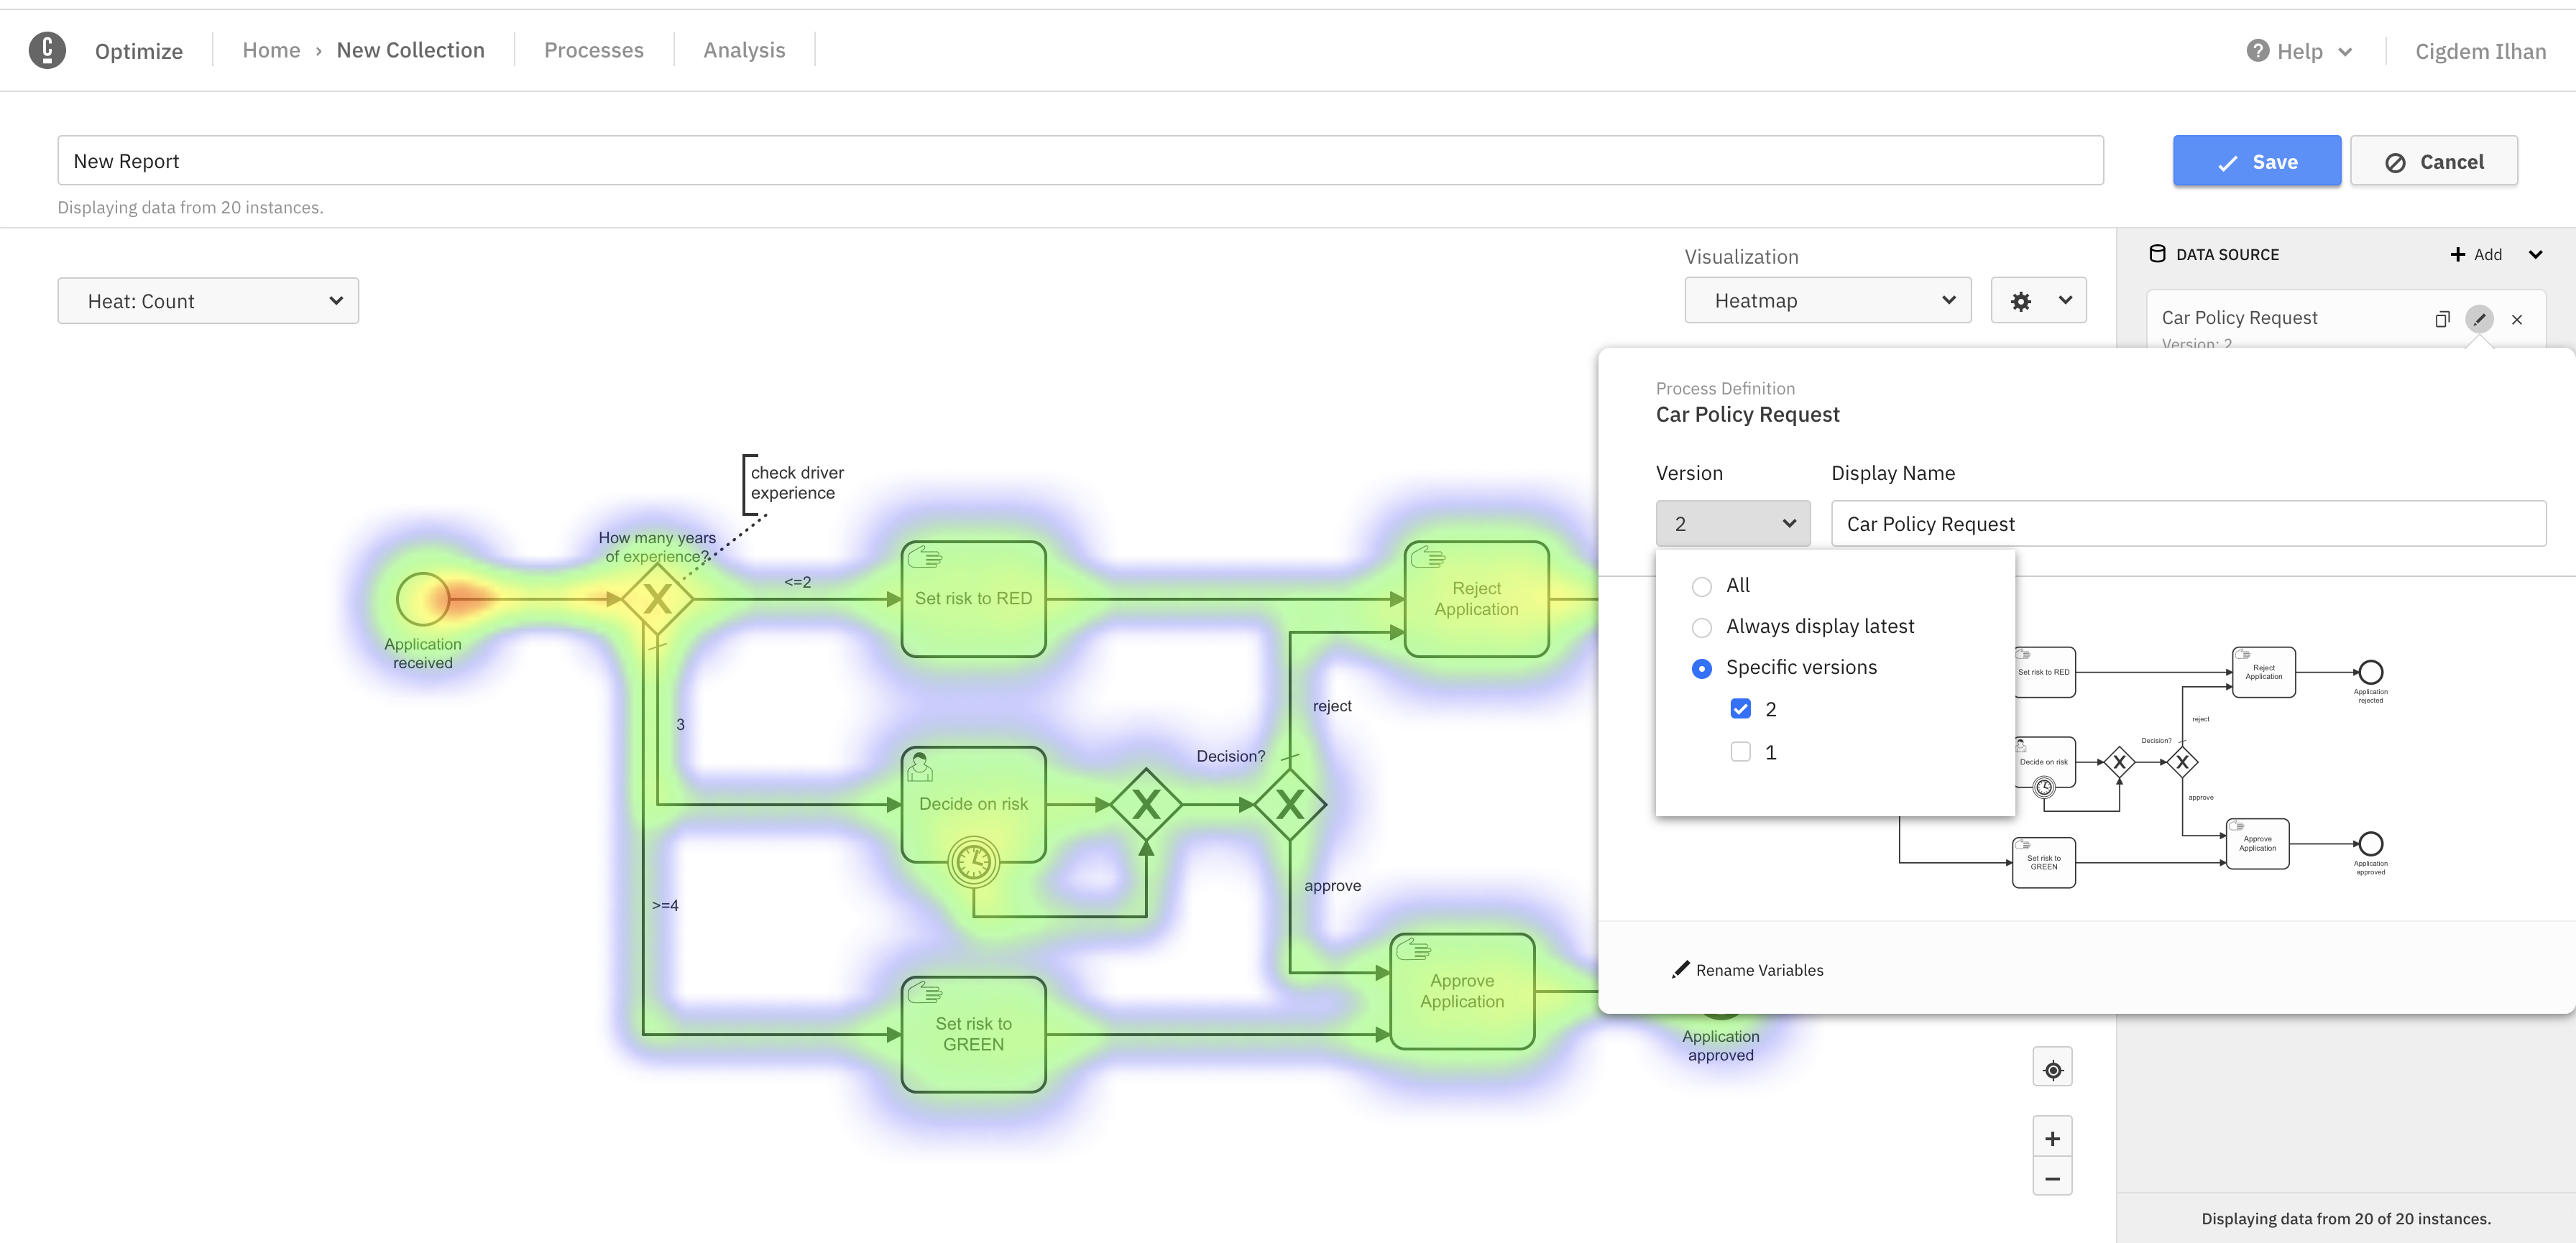Click the Rename Variables pencil icon
The width and height of the screenshot is (2576, 1243).
pyautogui.click(x=1680, y=970)
